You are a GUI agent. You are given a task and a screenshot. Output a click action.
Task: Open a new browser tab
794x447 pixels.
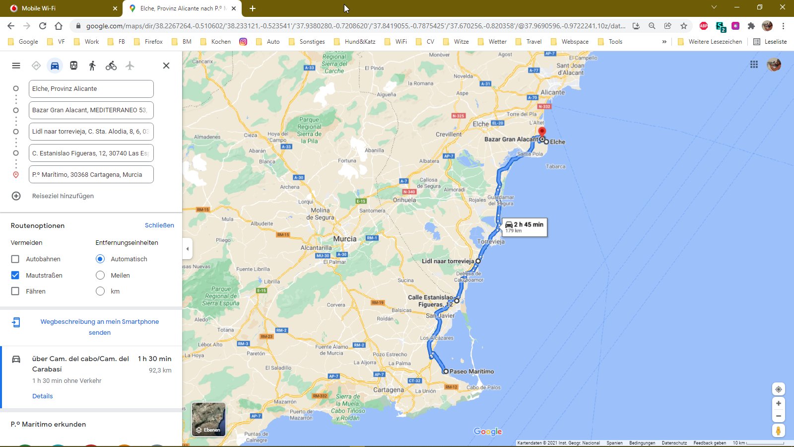coord(253,8)
